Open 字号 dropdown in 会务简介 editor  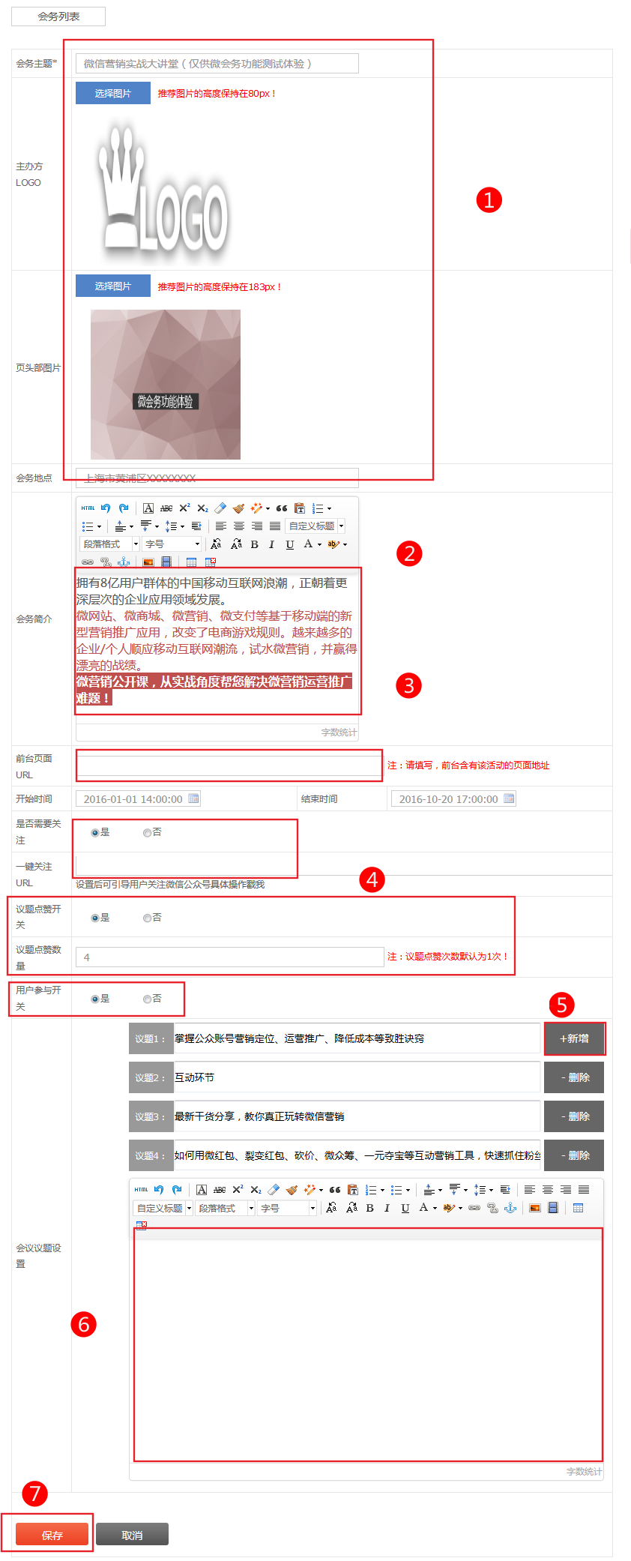(172, 544)
